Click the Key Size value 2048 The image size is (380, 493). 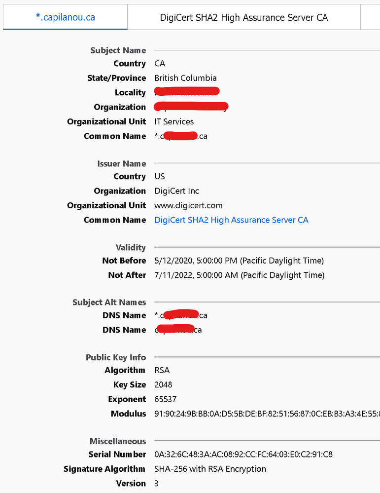163,385
